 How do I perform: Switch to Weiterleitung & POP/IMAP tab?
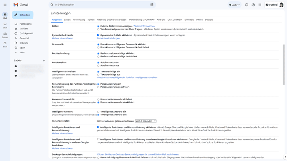tap(142, 20)
